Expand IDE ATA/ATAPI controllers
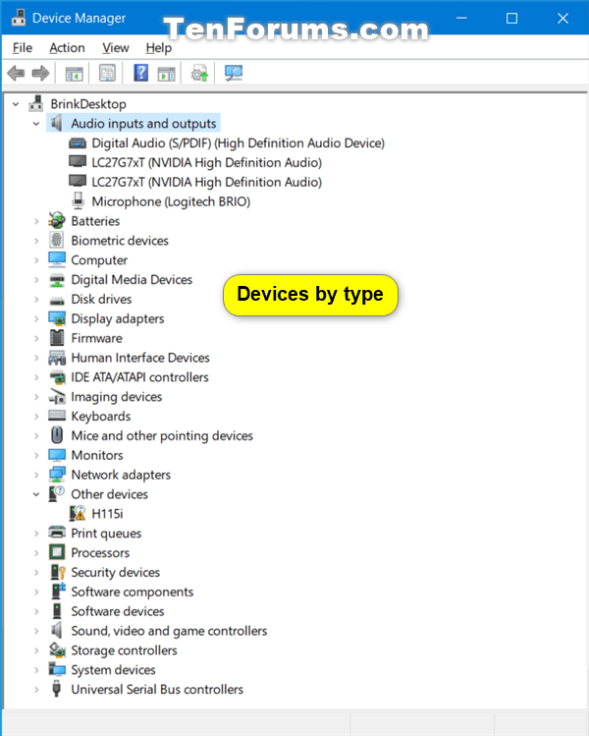This screenshot has height=736, width=589. [x=36, y=377]
